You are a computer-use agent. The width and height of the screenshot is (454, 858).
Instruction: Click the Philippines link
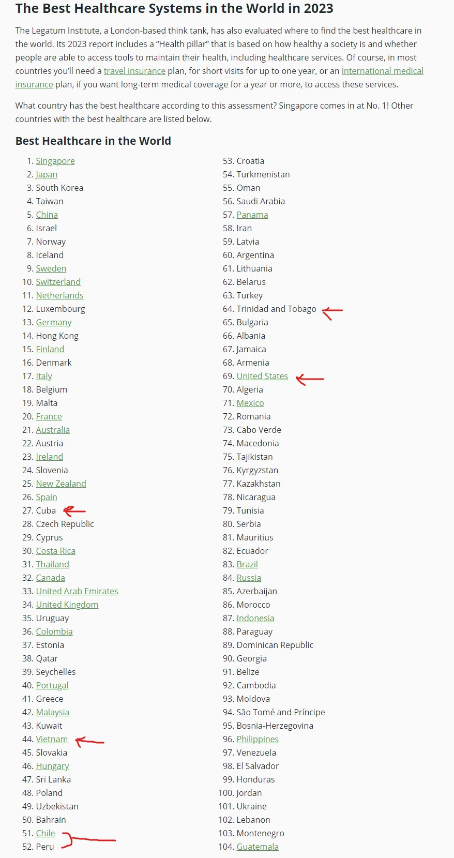pos(258,739)
